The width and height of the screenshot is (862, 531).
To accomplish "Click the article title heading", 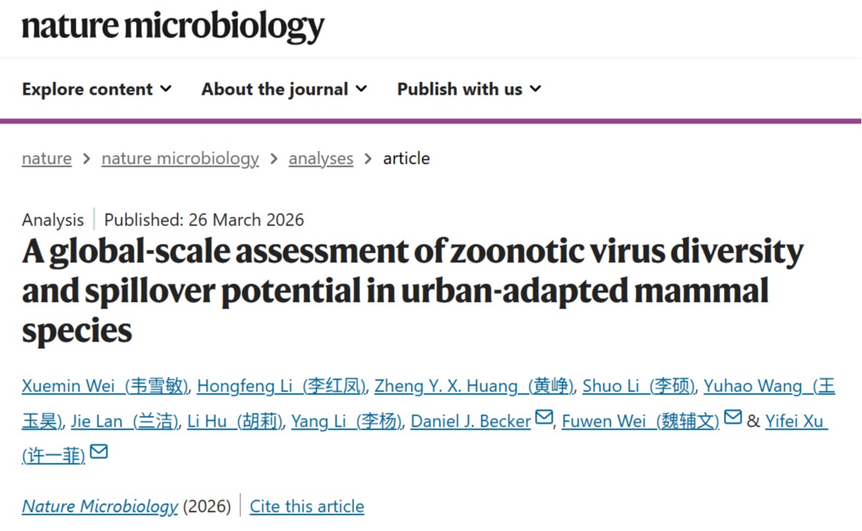I will point(412,292).
